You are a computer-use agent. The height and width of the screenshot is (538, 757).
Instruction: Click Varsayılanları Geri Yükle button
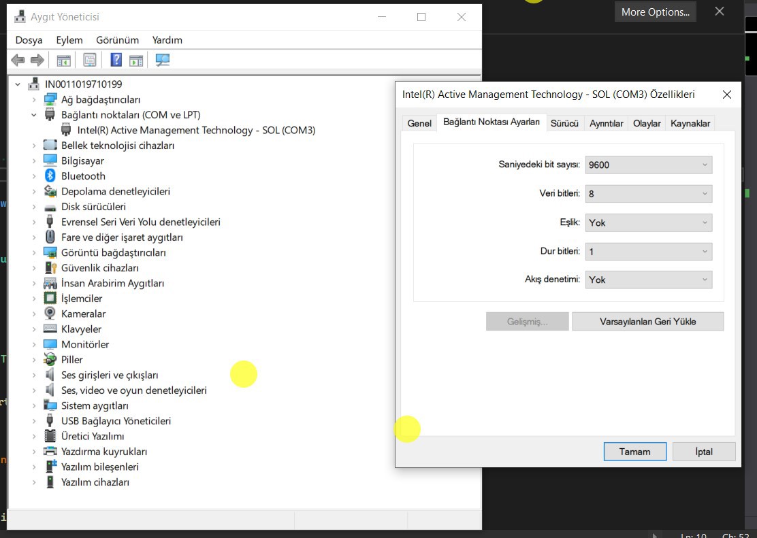tap(648, 321)
